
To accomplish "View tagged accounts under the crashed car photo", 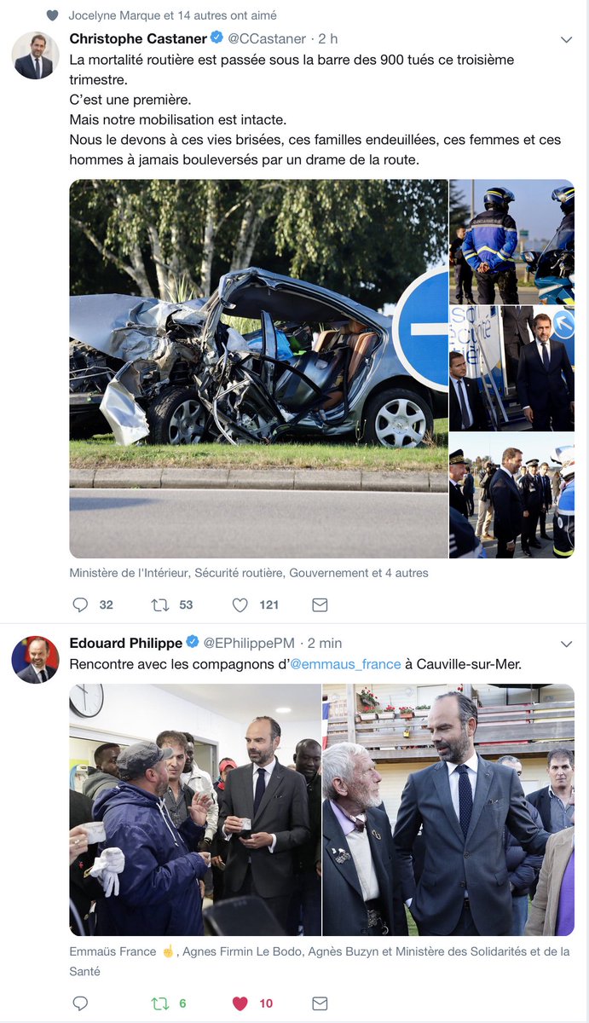I will (249, 573).
